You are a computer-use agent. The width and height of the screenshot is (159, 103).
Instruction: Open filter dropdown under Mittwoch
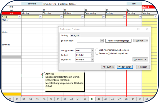83,17
